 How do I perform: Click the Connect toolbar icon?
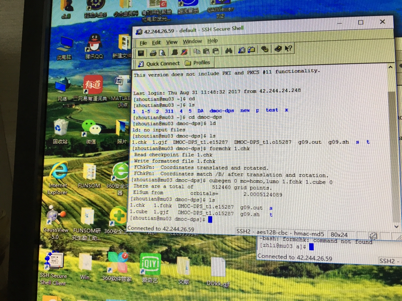(175, 52)
